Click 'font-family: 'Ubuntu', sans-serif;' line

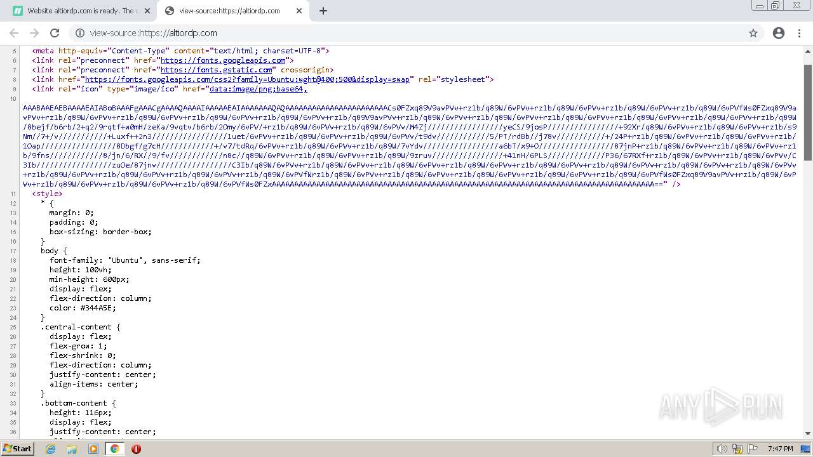pos(125,260)
